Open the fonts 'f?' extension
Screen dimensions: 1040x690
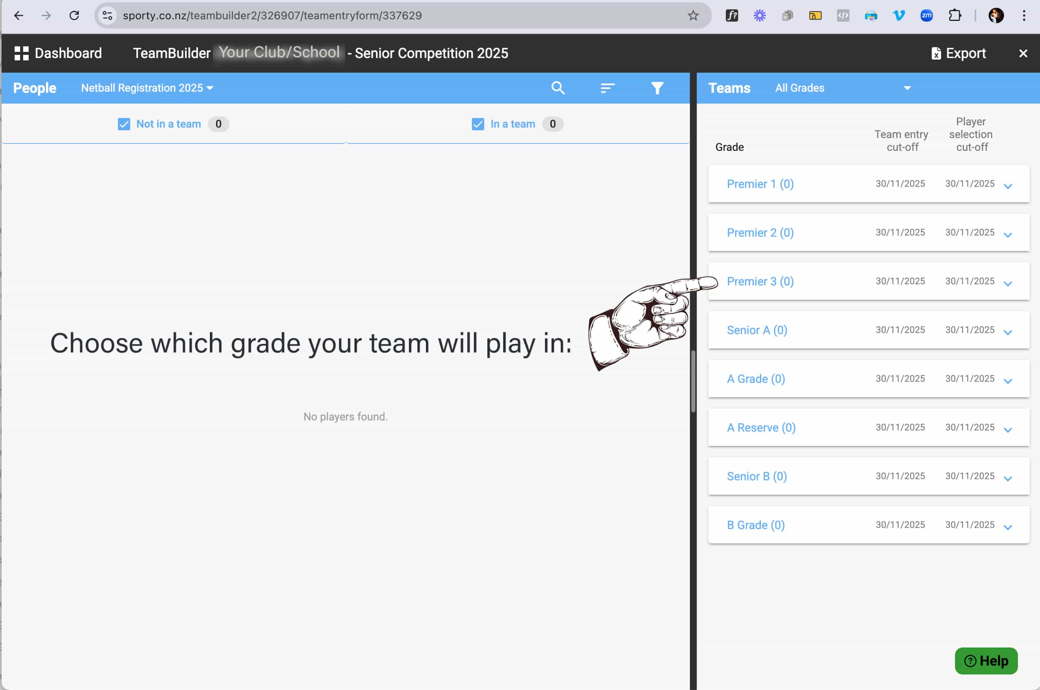[732, 16]
